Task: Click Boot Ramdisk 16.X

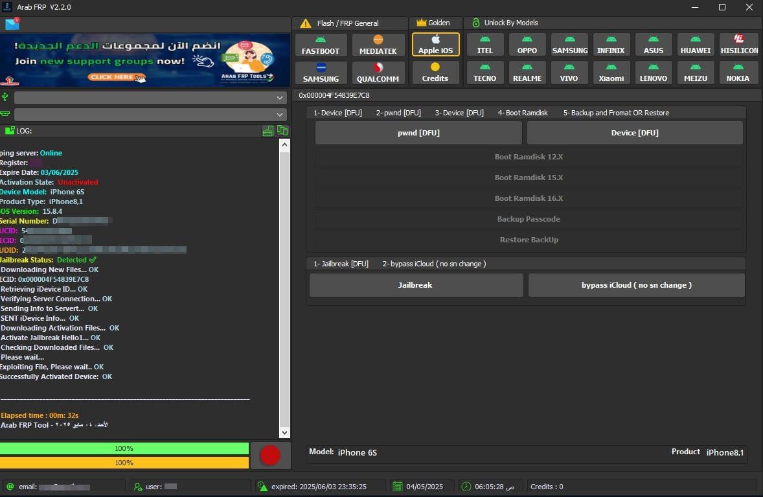Action: tap(529, 198)
